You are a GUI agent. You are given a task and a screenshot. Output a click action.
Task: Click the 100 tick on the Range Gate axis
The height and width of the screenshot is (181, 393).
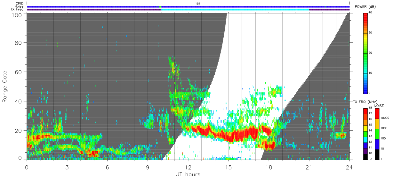pos(17,15)
